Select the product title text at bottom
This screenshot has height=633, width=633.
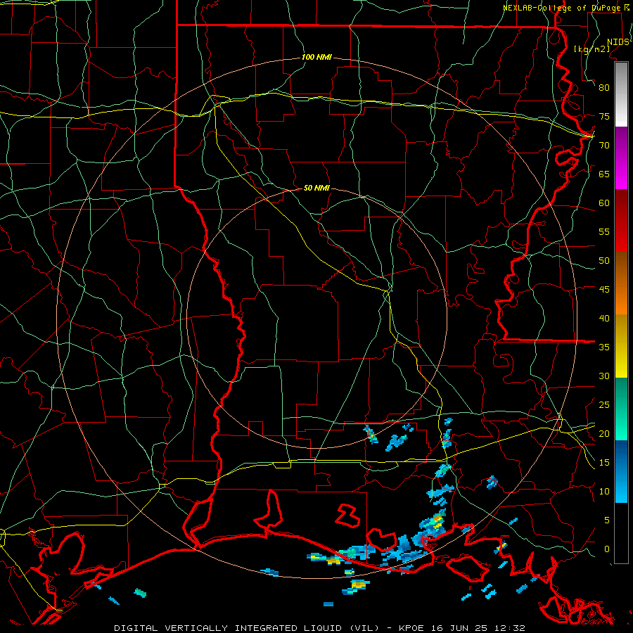coord(320,628)
